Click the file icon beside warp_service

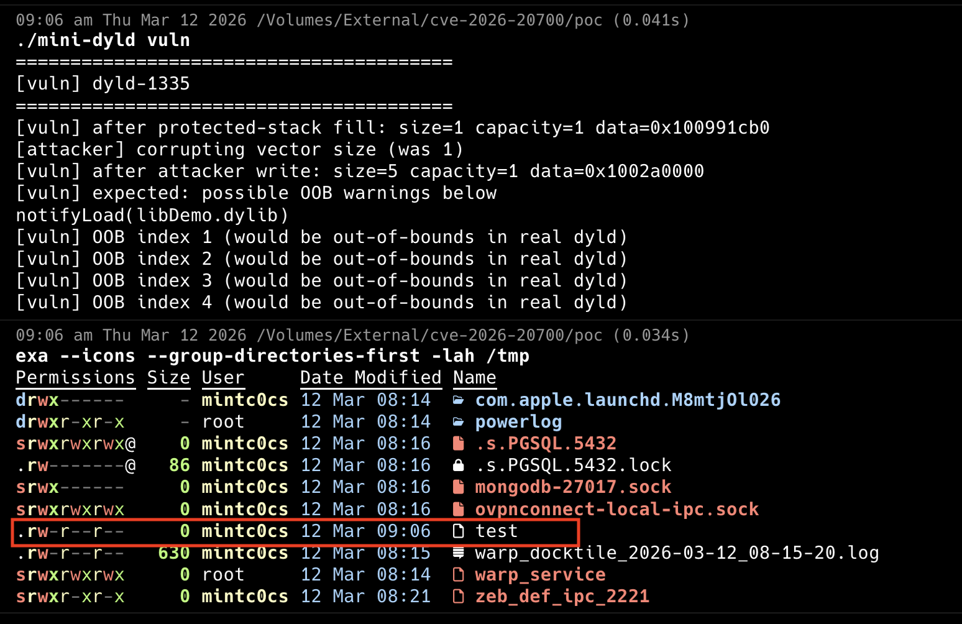pyautogui.click(x=459, y=574)
